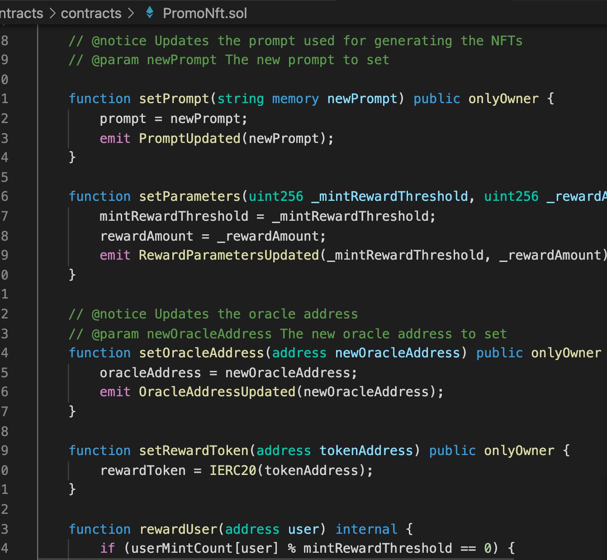607x560 pixels.
Task: Expand chevron after contracts breadcrumb
Action: (x=131, y=14)
